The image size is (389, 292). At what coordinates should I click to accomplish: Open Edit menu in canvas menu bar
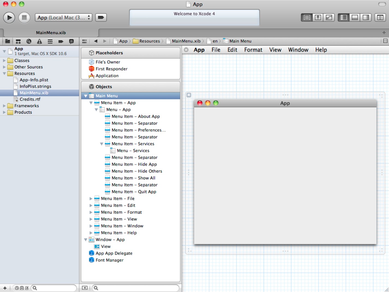232,50
